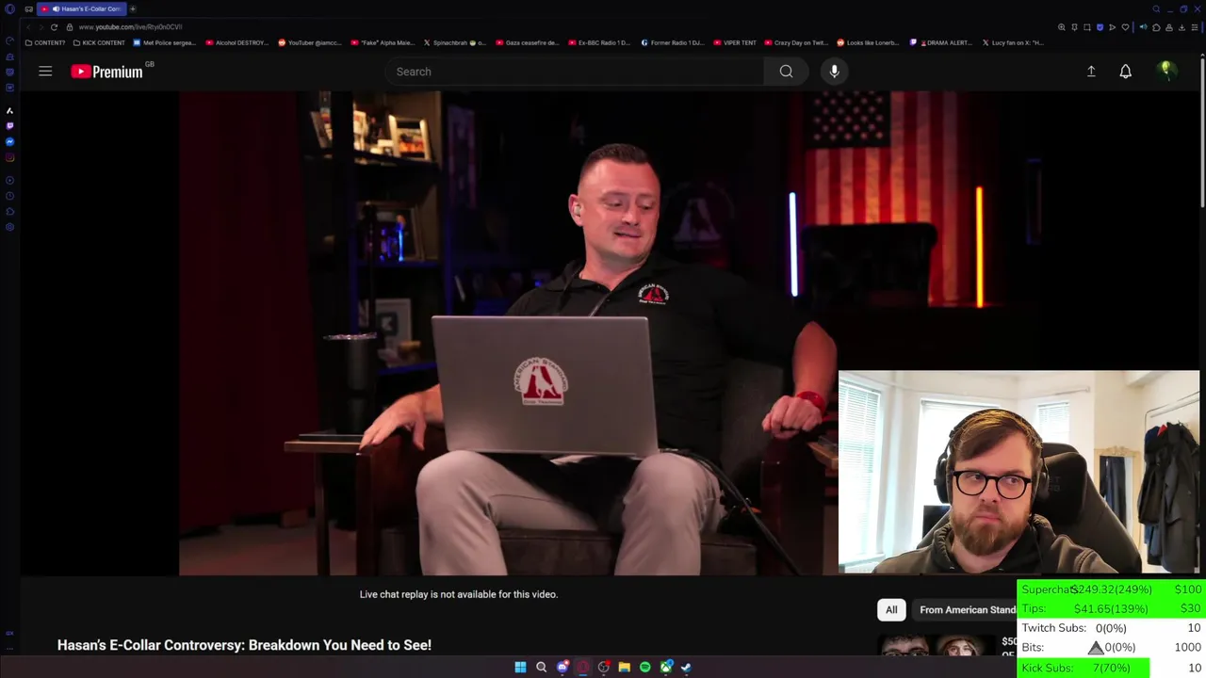Click the heart bookmark icon in address bar
1206x678 pixels.
tap(1125, 27)
